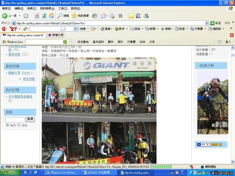Click the Yahoo Y! toolbar logo

click(x=13, y=29)
